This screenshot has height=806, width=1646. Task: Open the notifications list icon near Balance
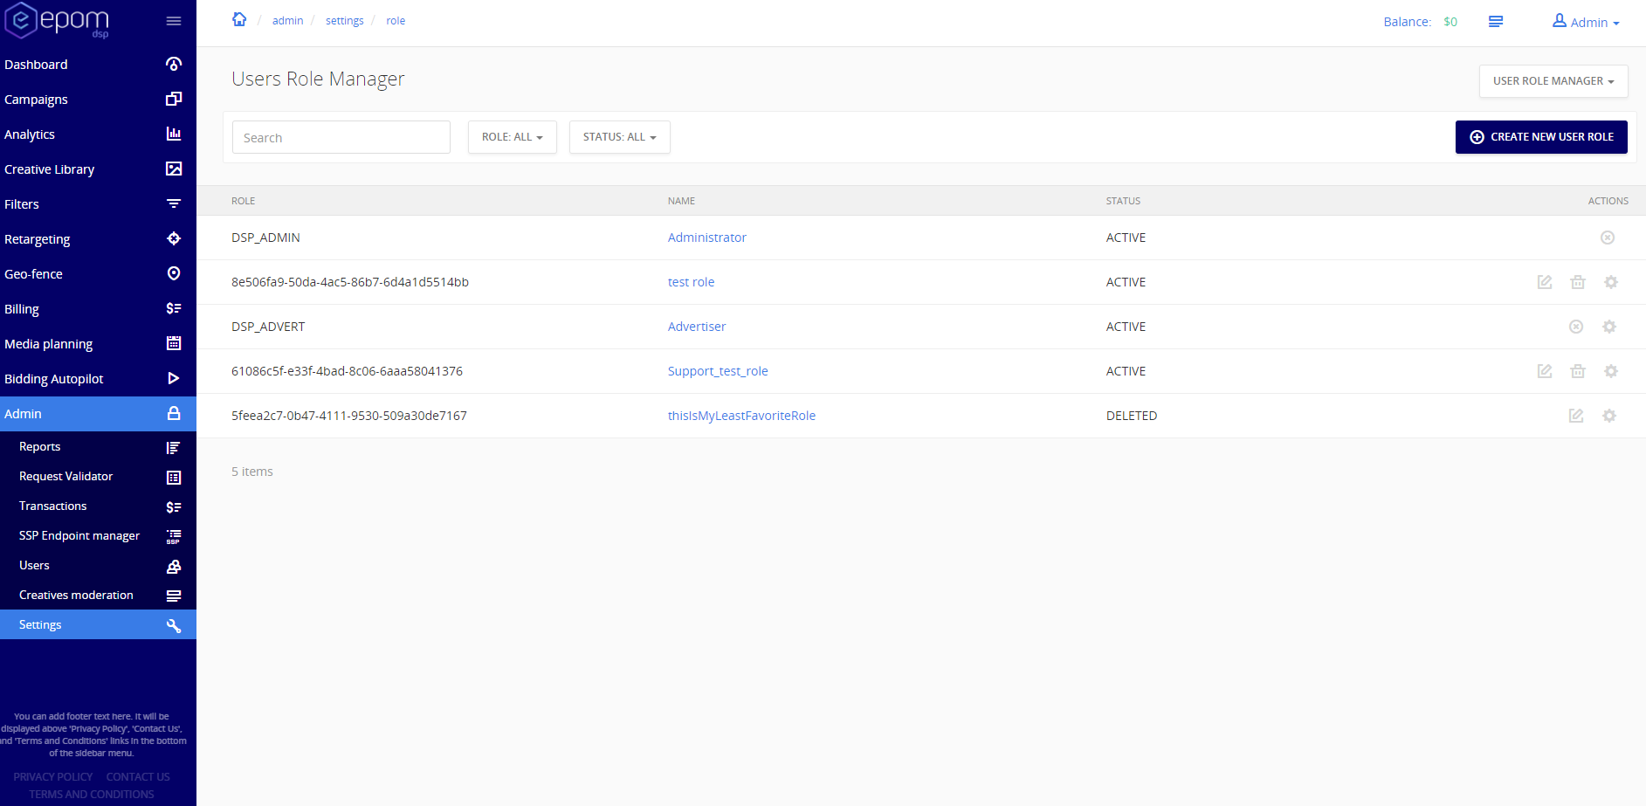[1496, 22]
